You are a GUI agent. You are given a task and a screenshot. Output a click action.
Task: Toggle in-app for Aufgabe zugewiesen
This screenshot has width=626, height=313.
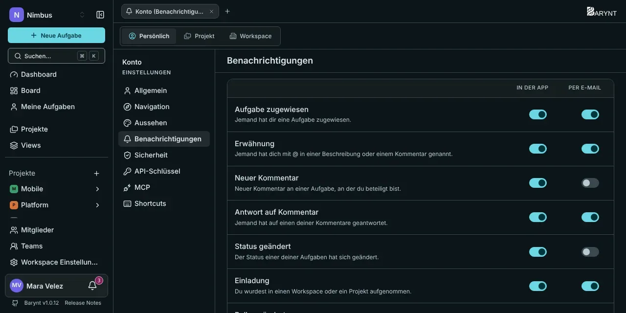[538, 114]
